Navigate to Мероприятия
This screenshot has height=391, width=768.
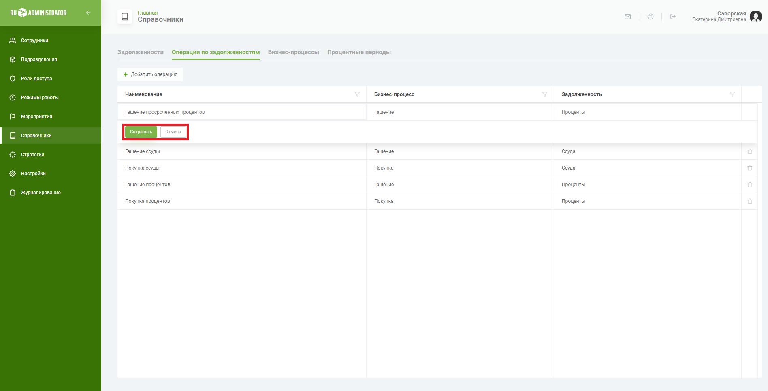pos(51,117)
